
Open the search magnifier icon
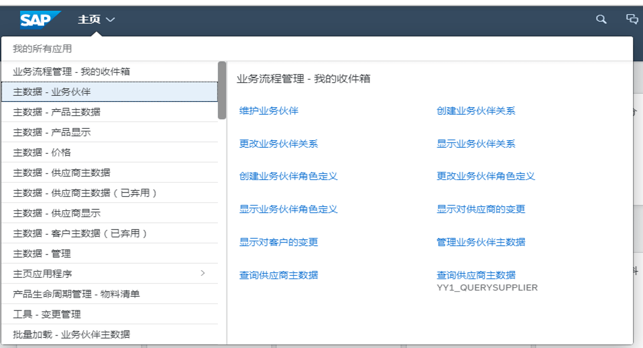tap(601, 19)
